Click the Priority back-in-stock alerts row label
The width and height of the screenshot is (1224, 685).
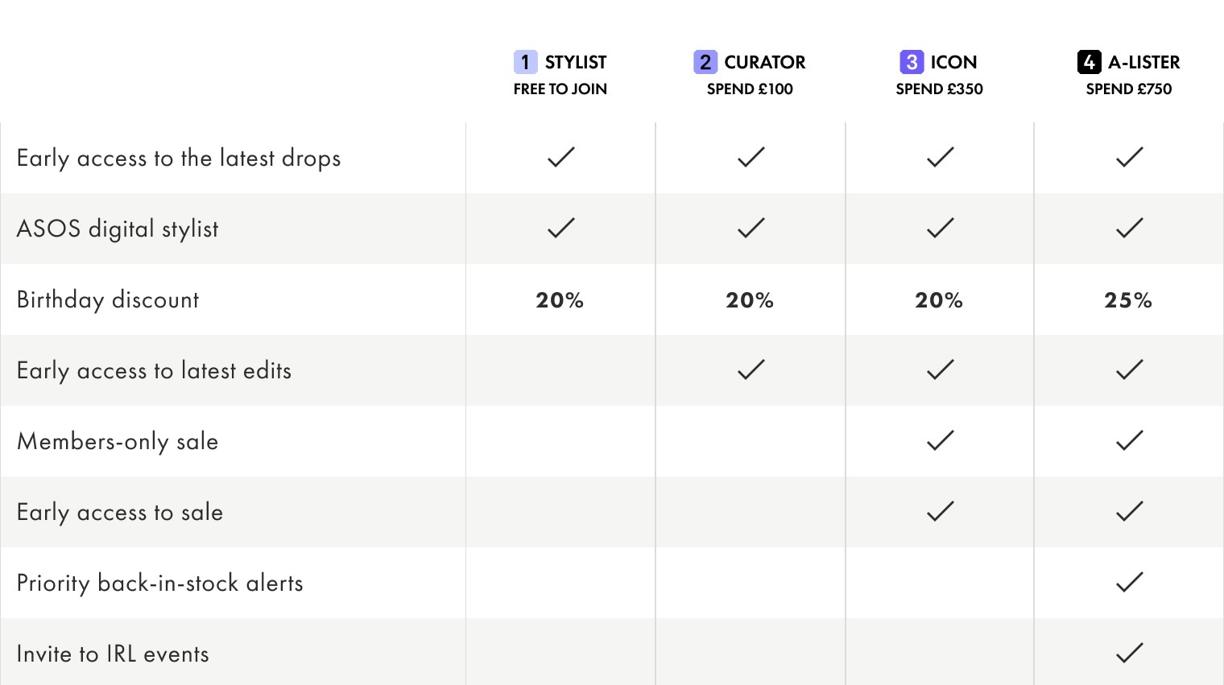click(x=159, y=584)
